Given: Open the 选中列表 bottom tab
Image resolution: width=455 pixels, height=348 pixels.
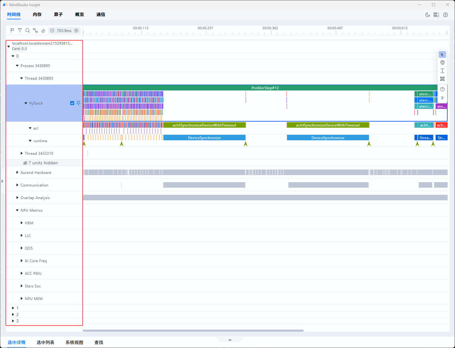Looking at the screenshot, I should coord(45,342).
